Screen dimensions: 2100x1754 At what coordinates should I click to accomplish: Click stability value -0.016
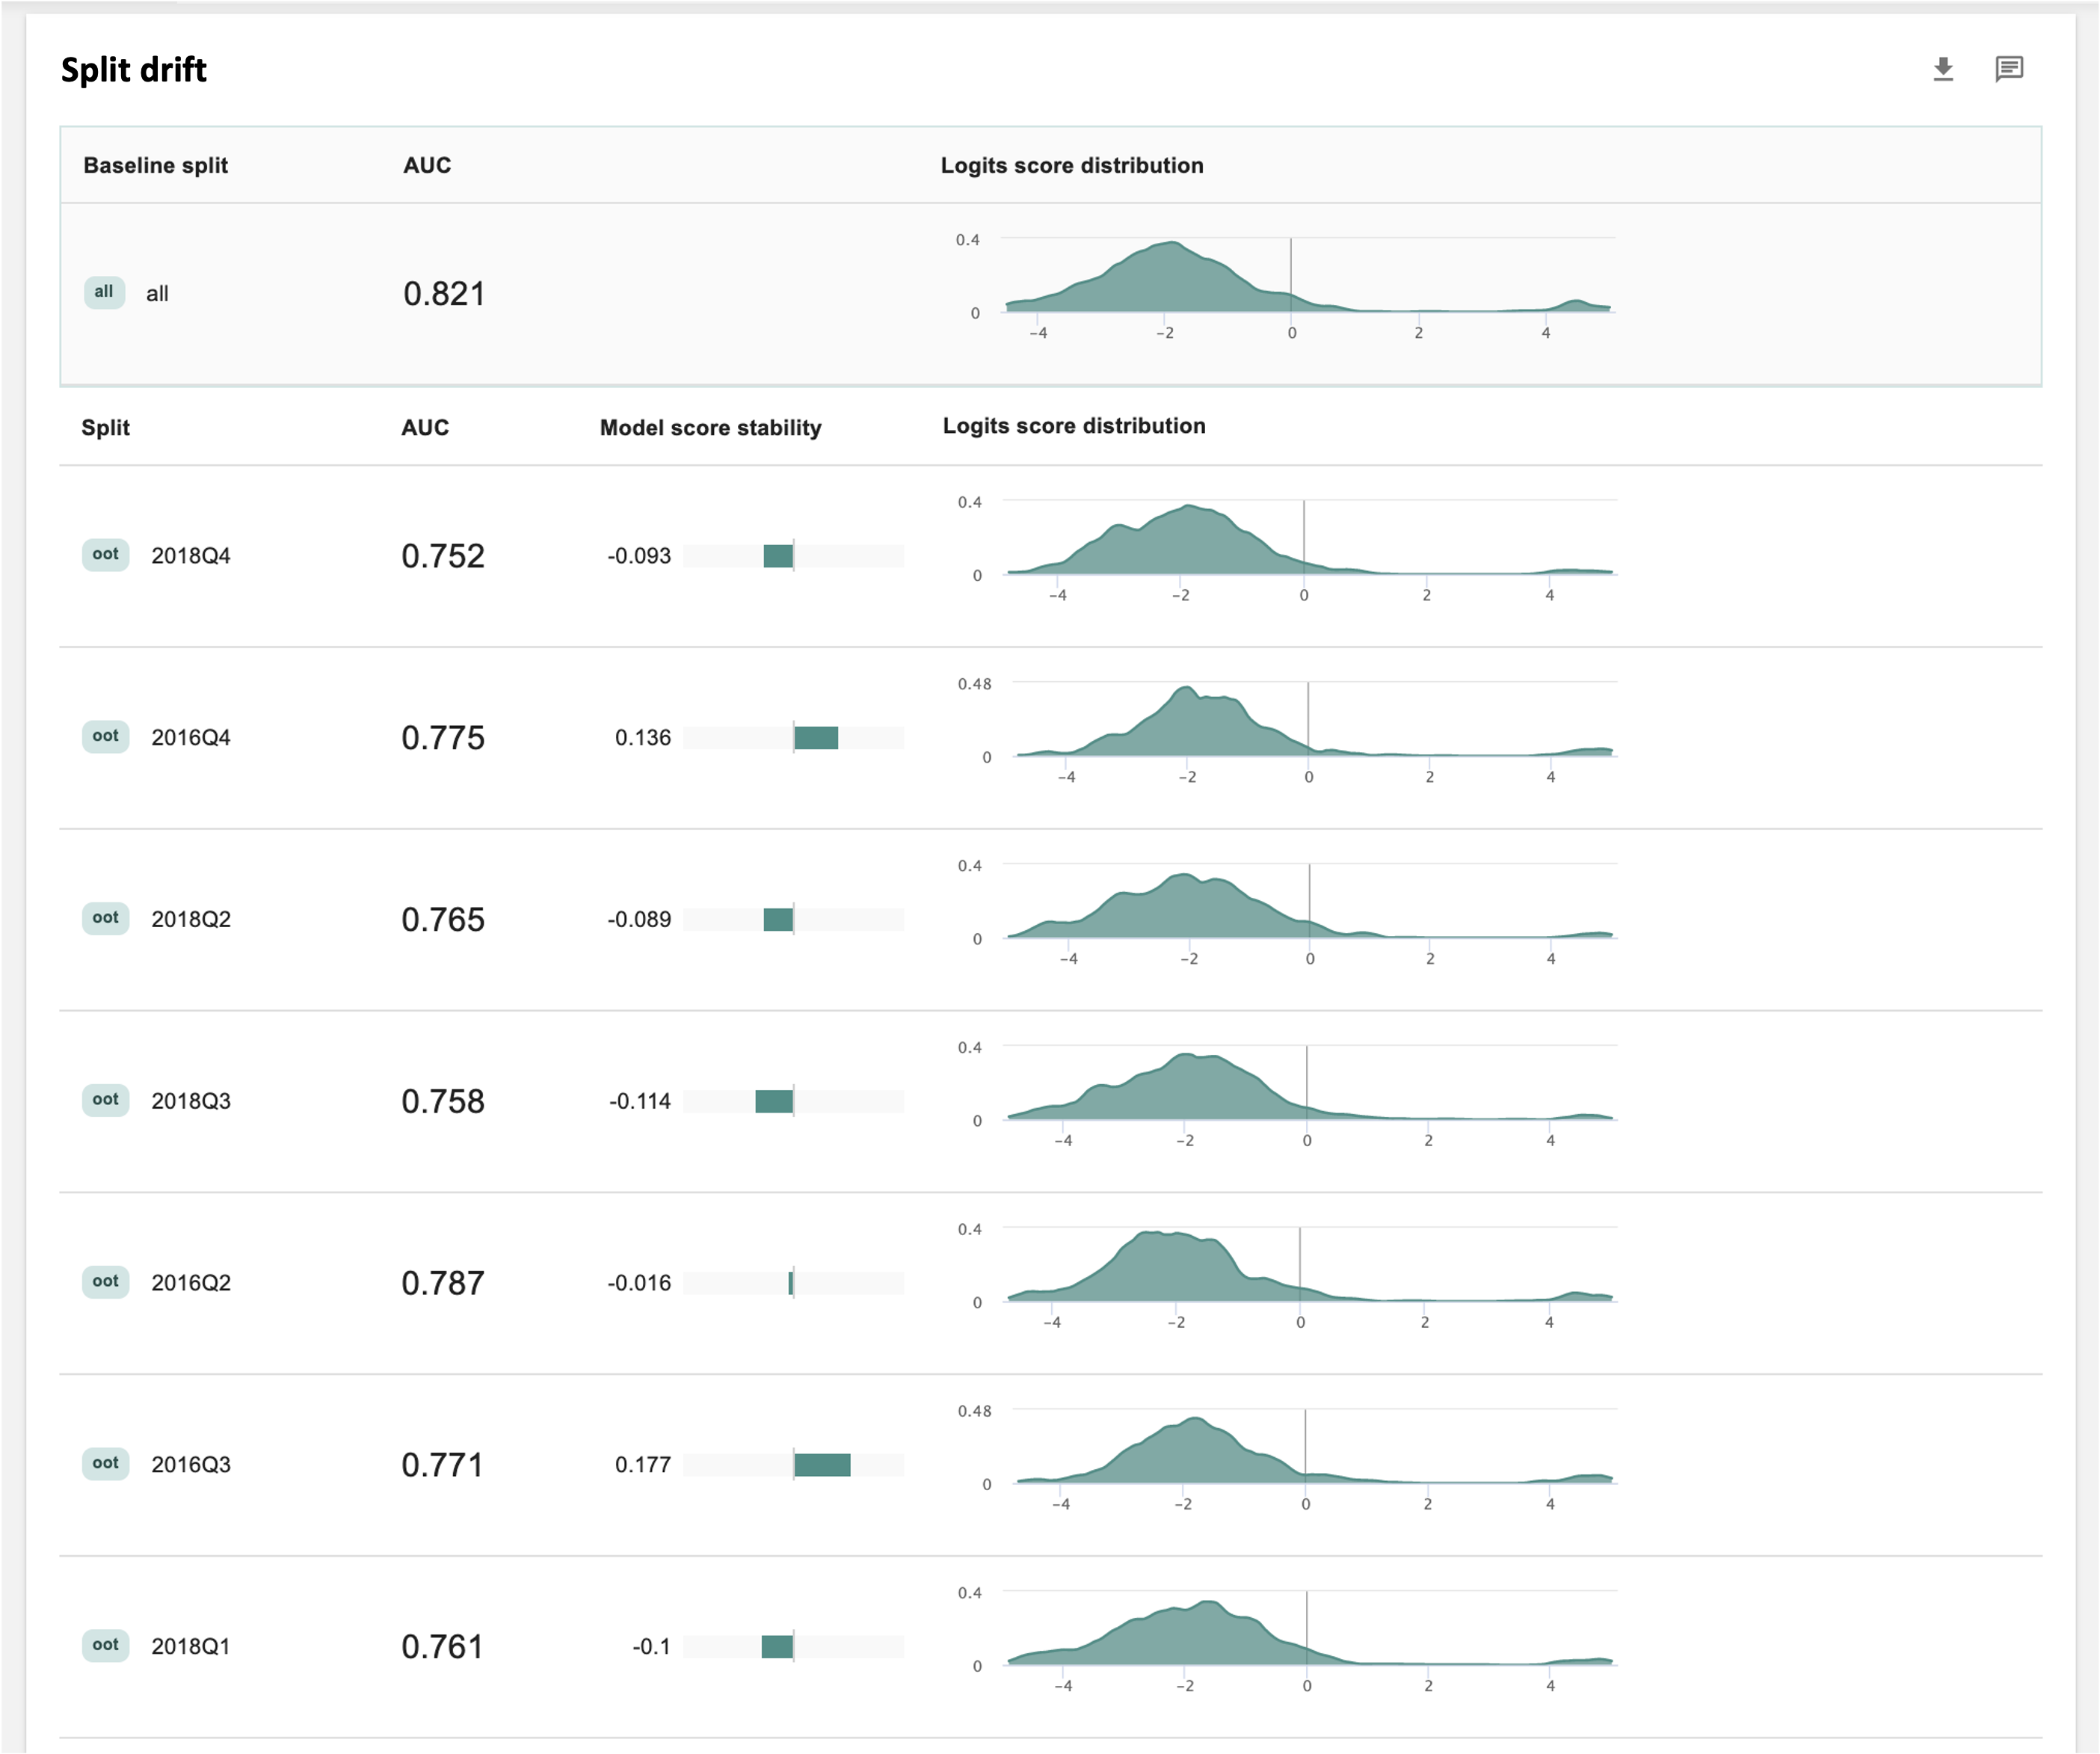tap(639, 1284)
